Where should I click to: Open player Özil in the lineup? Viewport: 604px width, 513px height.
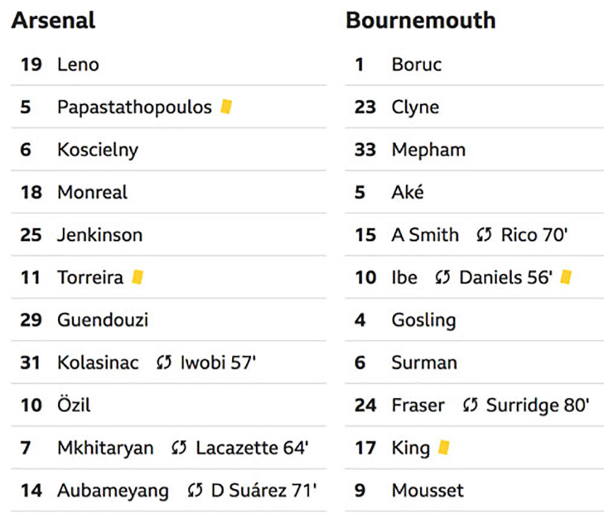coord(74,405)
